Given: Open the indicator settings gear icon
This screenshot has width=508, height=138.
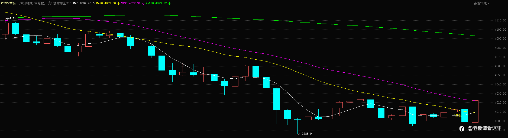Looking at the screenshot, I should pyautogui.click(x=50, y=3).
